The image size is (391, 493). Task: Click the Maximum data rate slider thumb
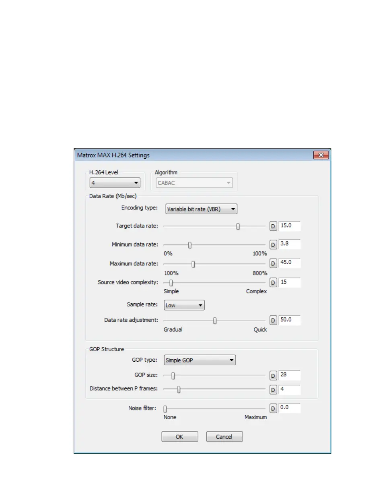point(193,264)
